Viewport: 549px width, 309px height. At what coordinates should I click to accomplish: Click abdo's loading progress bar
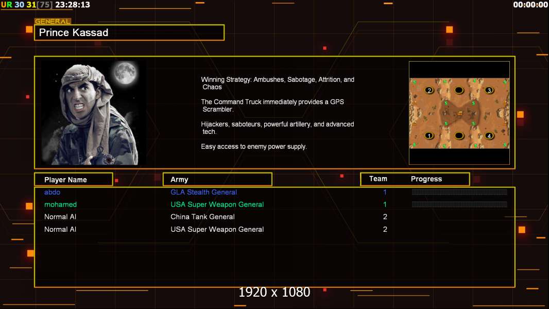tap(459, 192)
